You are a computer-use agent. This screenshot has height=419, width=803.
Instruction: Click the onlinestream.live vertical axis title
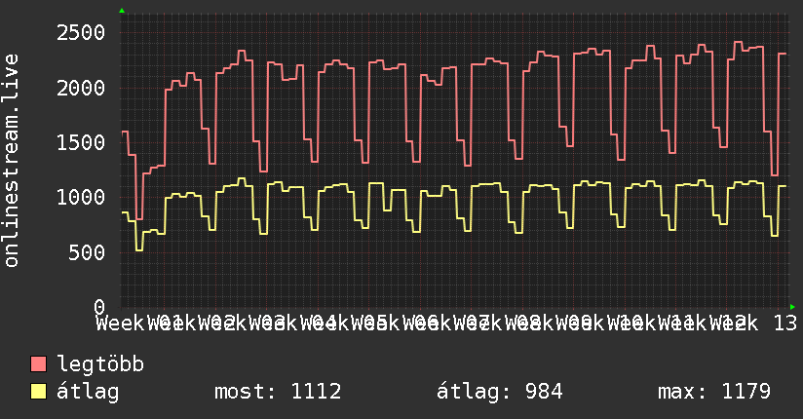[11, 161]
